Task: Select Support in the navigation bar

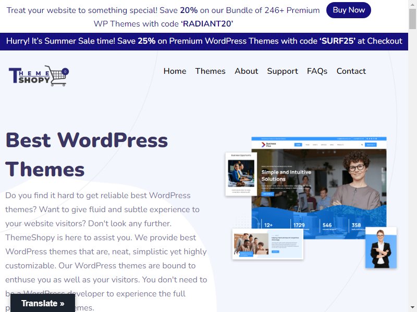Action: [283, 71]
